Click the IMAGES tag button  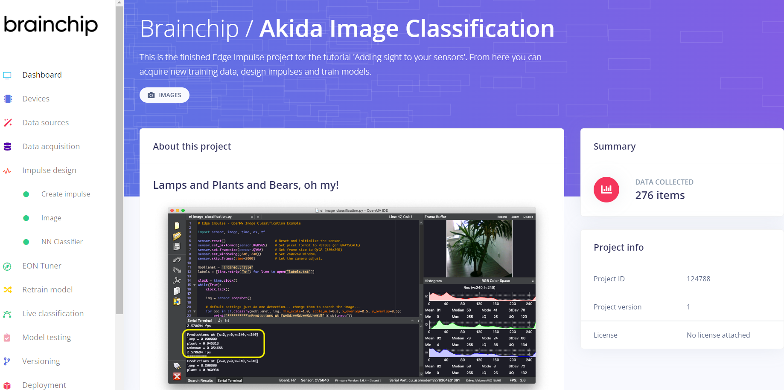(164, 95)
